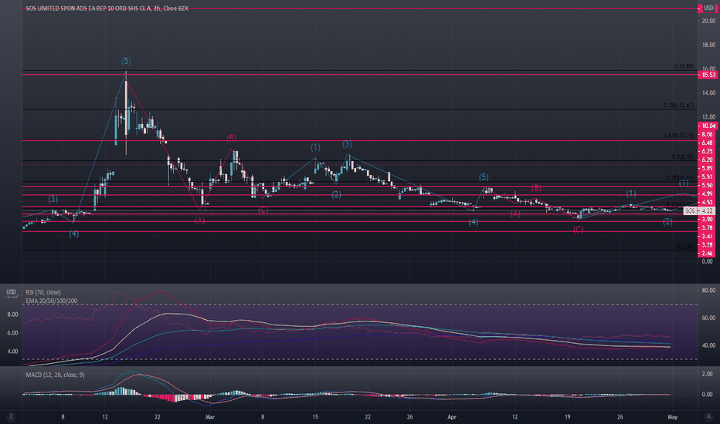This screenshot has height=424, width=720.
Task: Click the 2.46 price level label
Action: pos(707,254)
